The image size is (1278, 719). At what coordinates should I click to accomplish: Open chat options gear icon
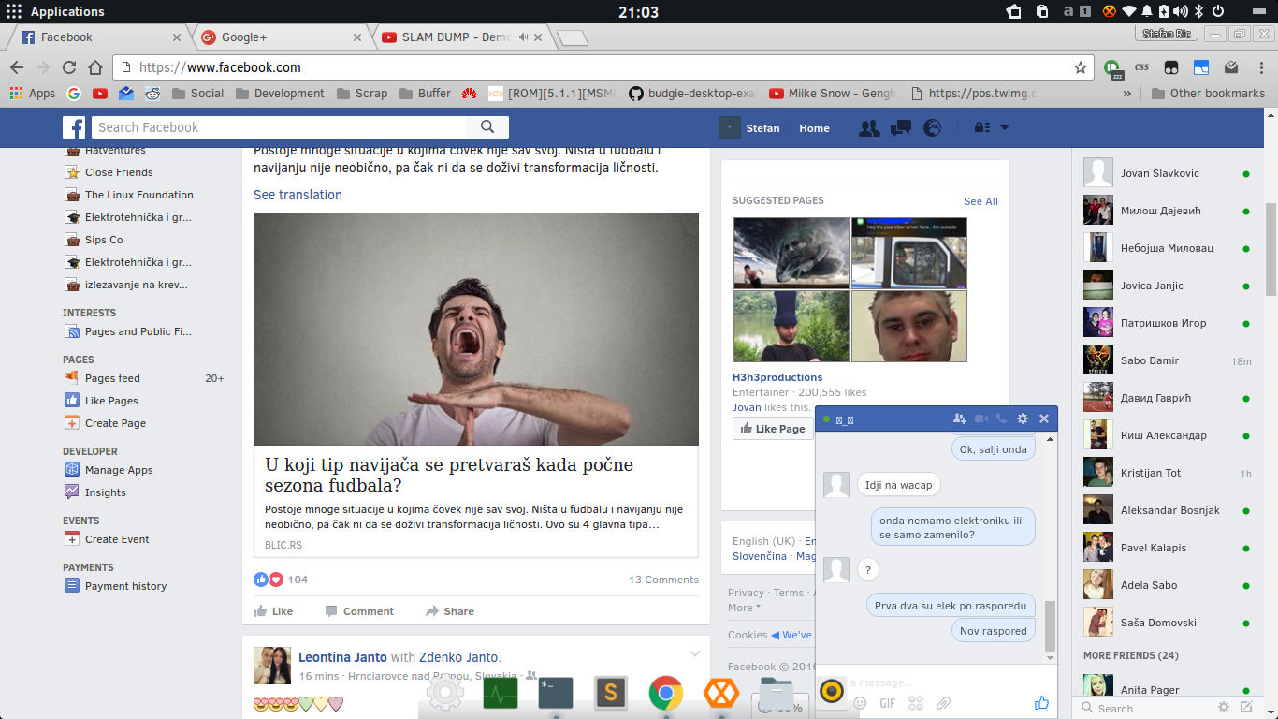[x=1023, y=418]
